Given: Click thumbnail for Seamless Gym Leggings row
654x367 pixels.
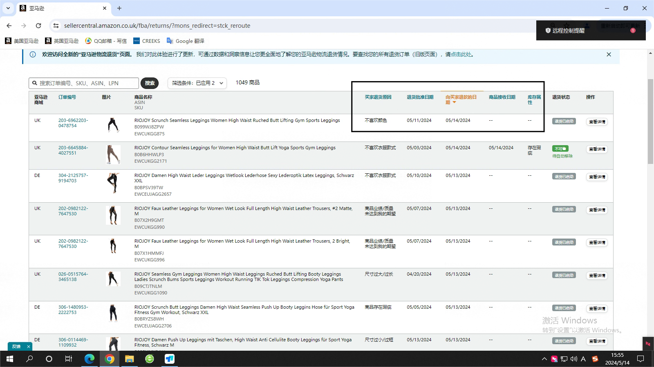Looking at the screenshot, I should point(113,279).
